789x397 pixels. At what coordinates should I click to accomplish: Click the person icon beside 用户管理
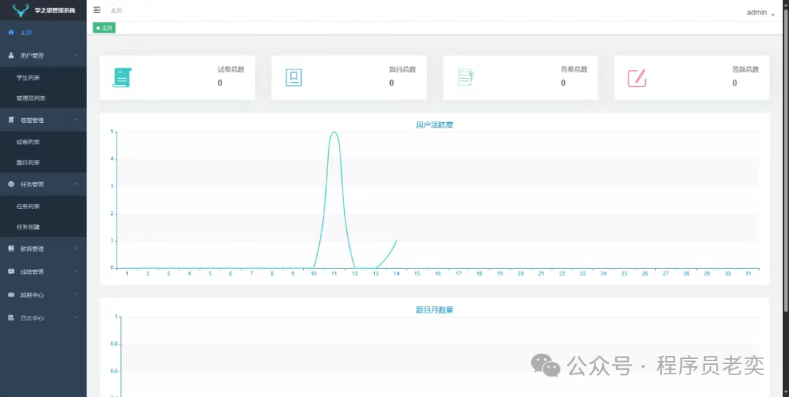(11, 56)
